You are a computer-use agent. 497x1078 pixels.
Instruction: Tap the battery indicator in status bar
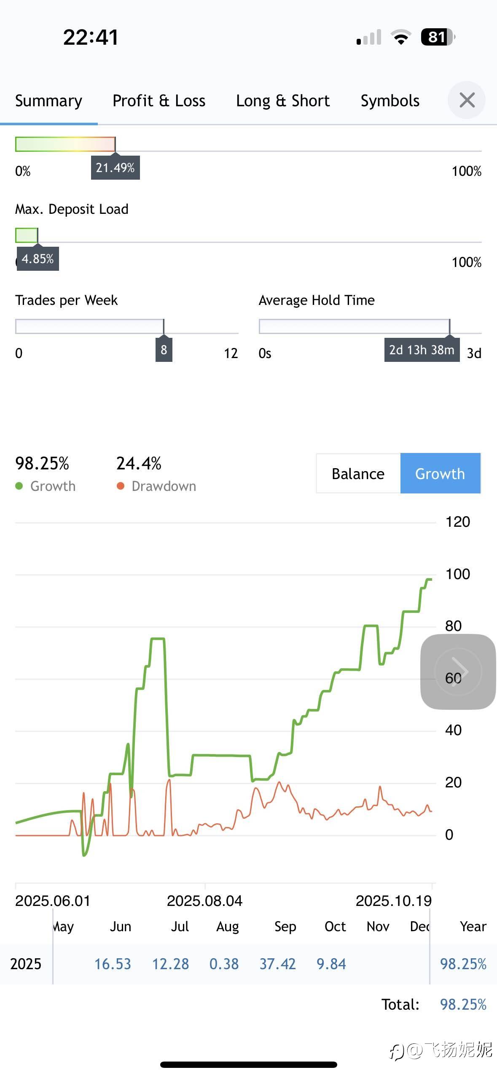tap(438, 37)
